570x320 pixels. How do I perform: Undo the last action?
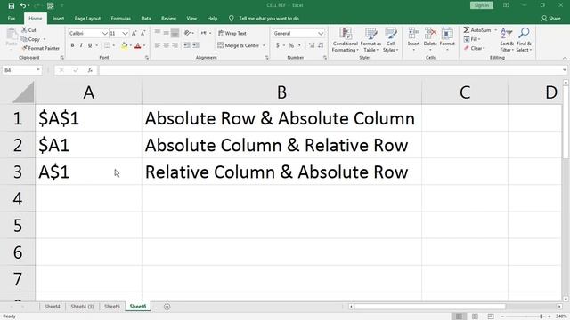coord(23,5)
